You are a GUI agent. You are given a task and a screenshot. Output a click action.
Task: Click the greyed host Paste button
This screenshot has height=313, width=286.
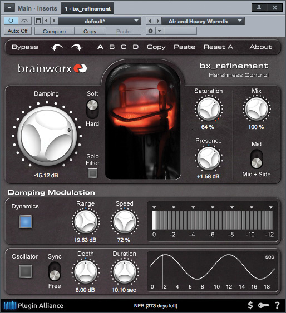124,31
